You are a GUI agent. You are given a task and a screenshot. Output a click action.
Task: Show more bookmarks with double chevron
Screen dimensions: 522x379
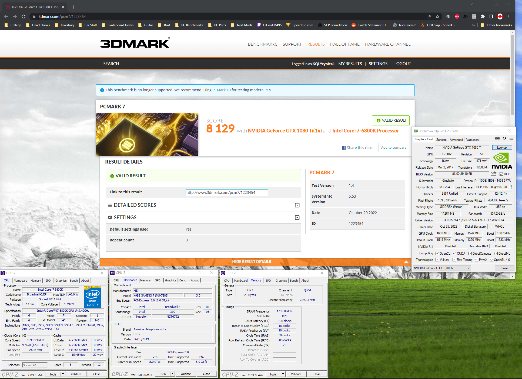473,25
